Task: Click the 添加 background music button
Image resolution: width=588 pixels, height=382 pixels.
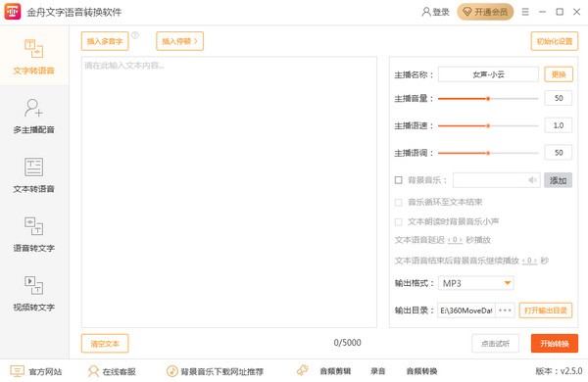Action: pyautogui.click(x=558, y=180)
